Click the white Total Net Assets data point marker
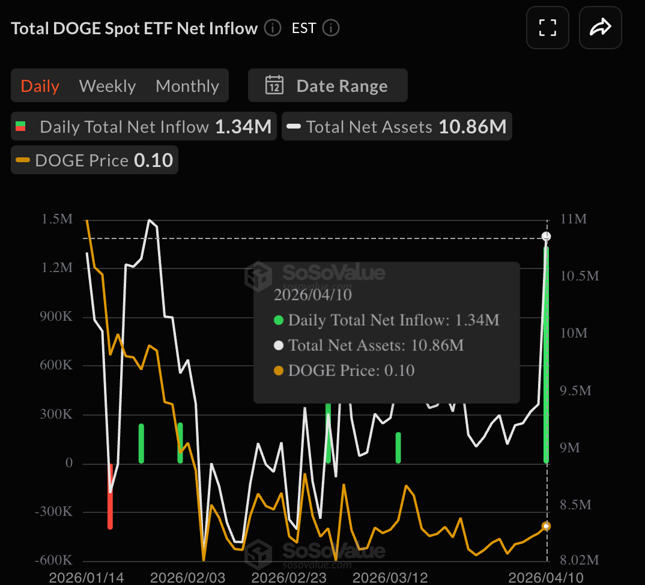This screenshot has height=585, width=645. (546, 236)
